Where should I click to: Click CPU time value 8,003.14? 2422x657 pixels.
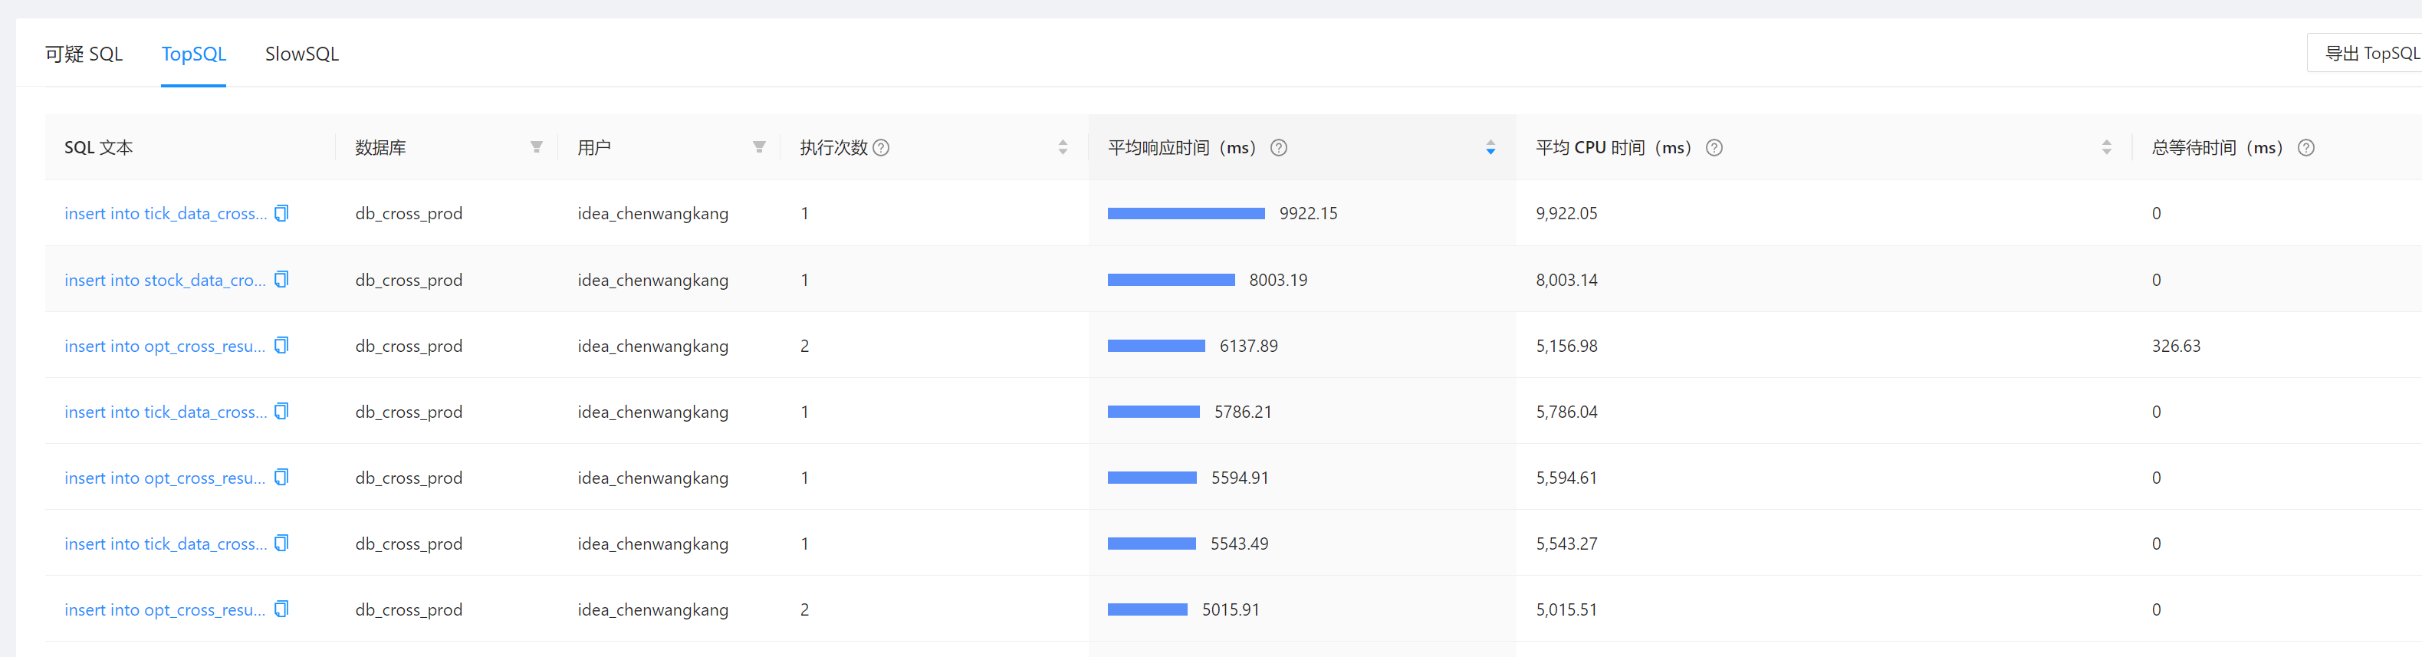click(1566, 280)
